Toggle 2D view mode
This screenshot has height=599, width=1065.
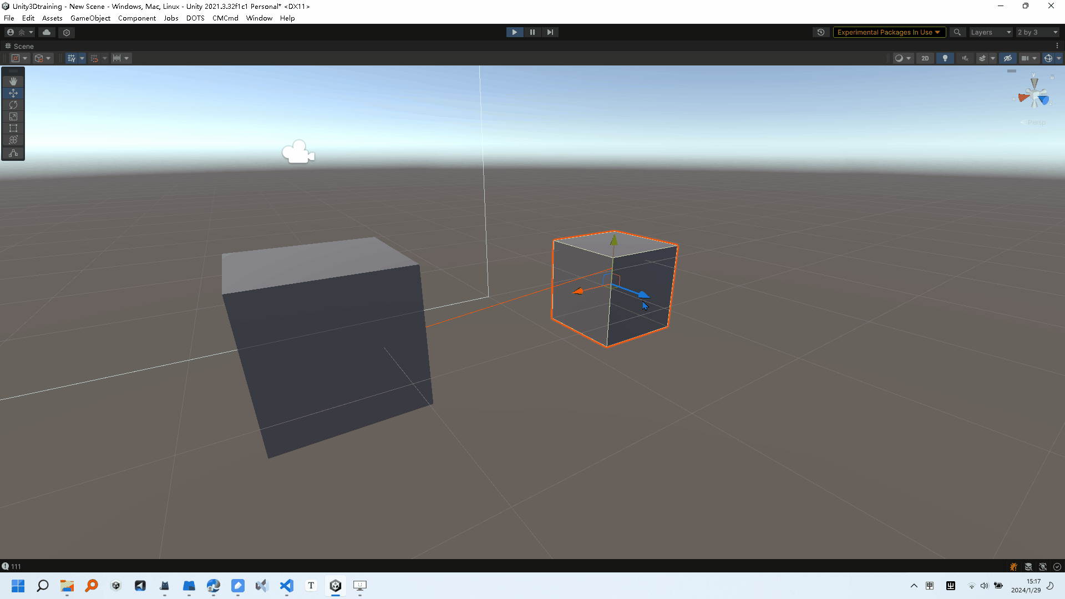(925, 58)
